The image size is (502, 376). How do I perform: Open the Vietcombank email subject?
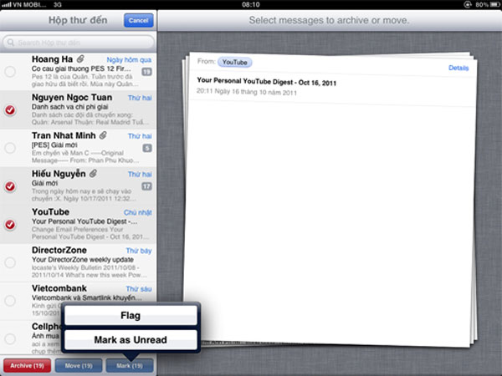[x=86, y=297]
